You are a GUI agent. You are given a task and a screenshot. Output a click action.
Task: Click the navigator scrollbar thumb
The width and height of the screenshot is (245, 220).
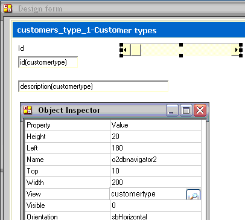[x=136, y=50]
